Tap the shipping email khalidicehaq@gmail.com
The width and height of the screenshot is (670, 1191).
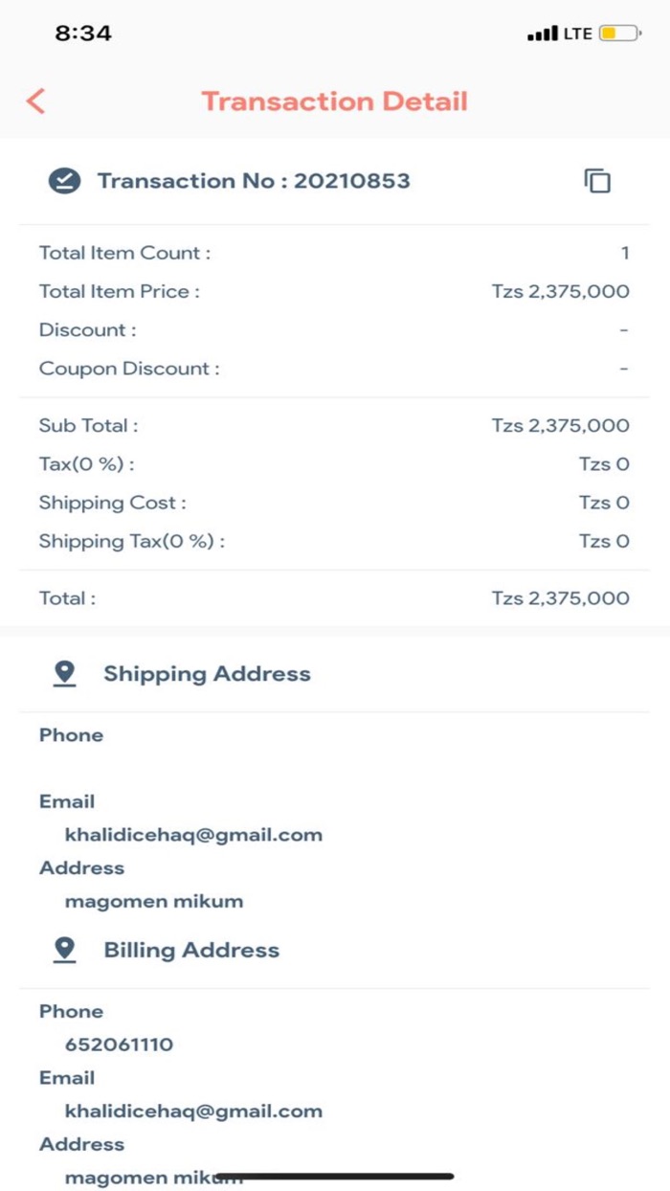click(x=193, y=835)
